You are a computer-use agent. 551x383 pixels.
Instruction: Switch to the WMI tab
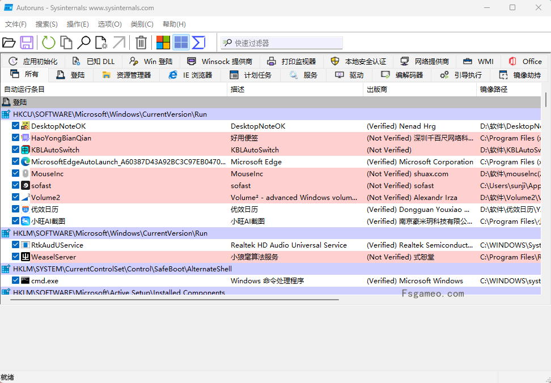pyautogui.click(x=478, y=61)
